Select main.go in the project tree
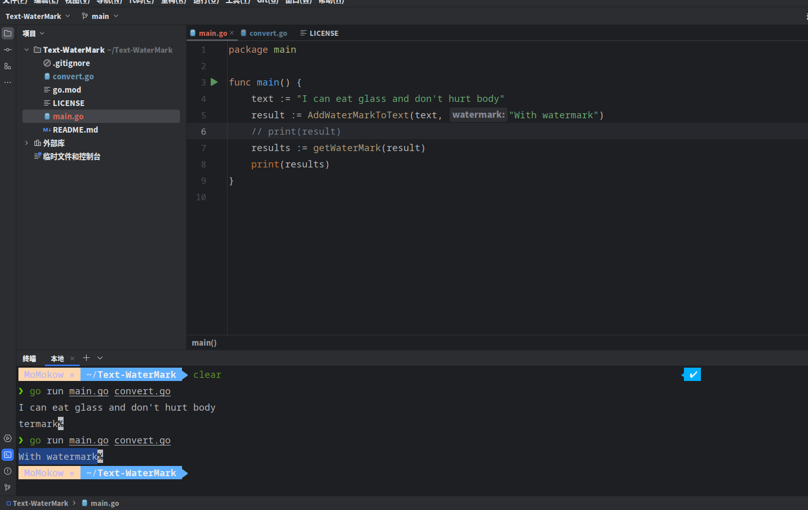Screen dimensions: 808x510 (x=101, y=116)
